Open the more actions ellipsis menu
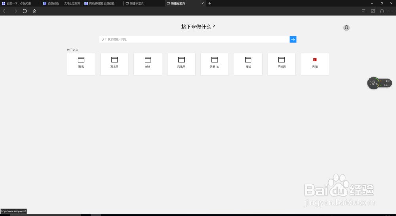This screenshot has width=396, height=216. tap(391, 11)
